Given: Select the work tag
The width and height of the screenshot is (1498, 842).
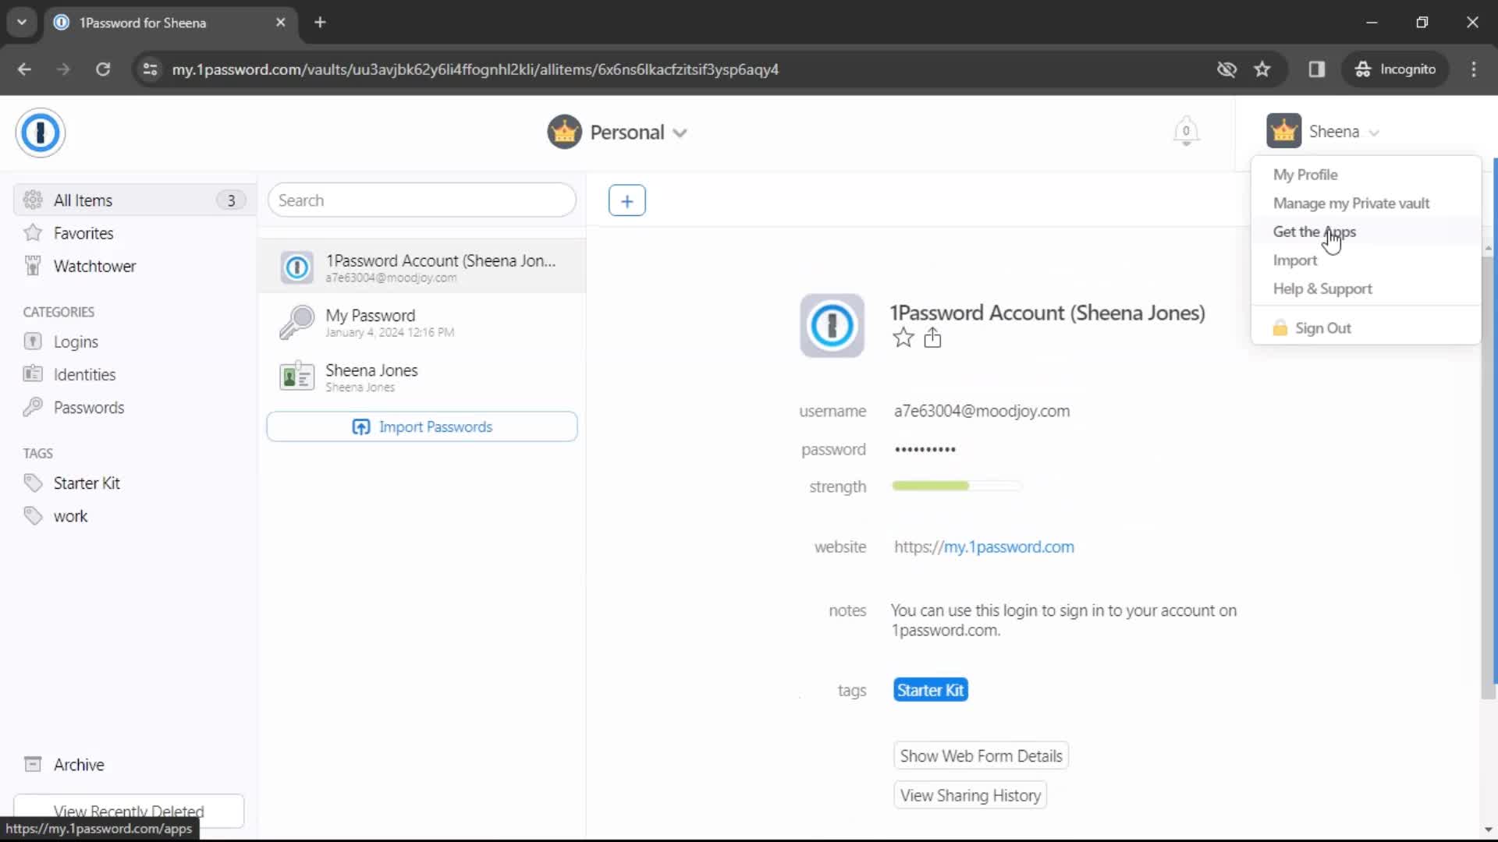Looking at the screenshot, I should click(70, 516).
